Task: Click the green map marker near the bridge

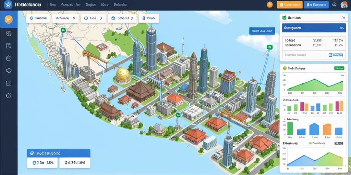Action: click(x=178, y=115)
